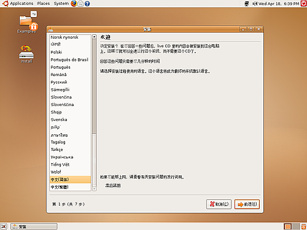
Task: Maximize the installer window
Action: [x=251, y=29]
